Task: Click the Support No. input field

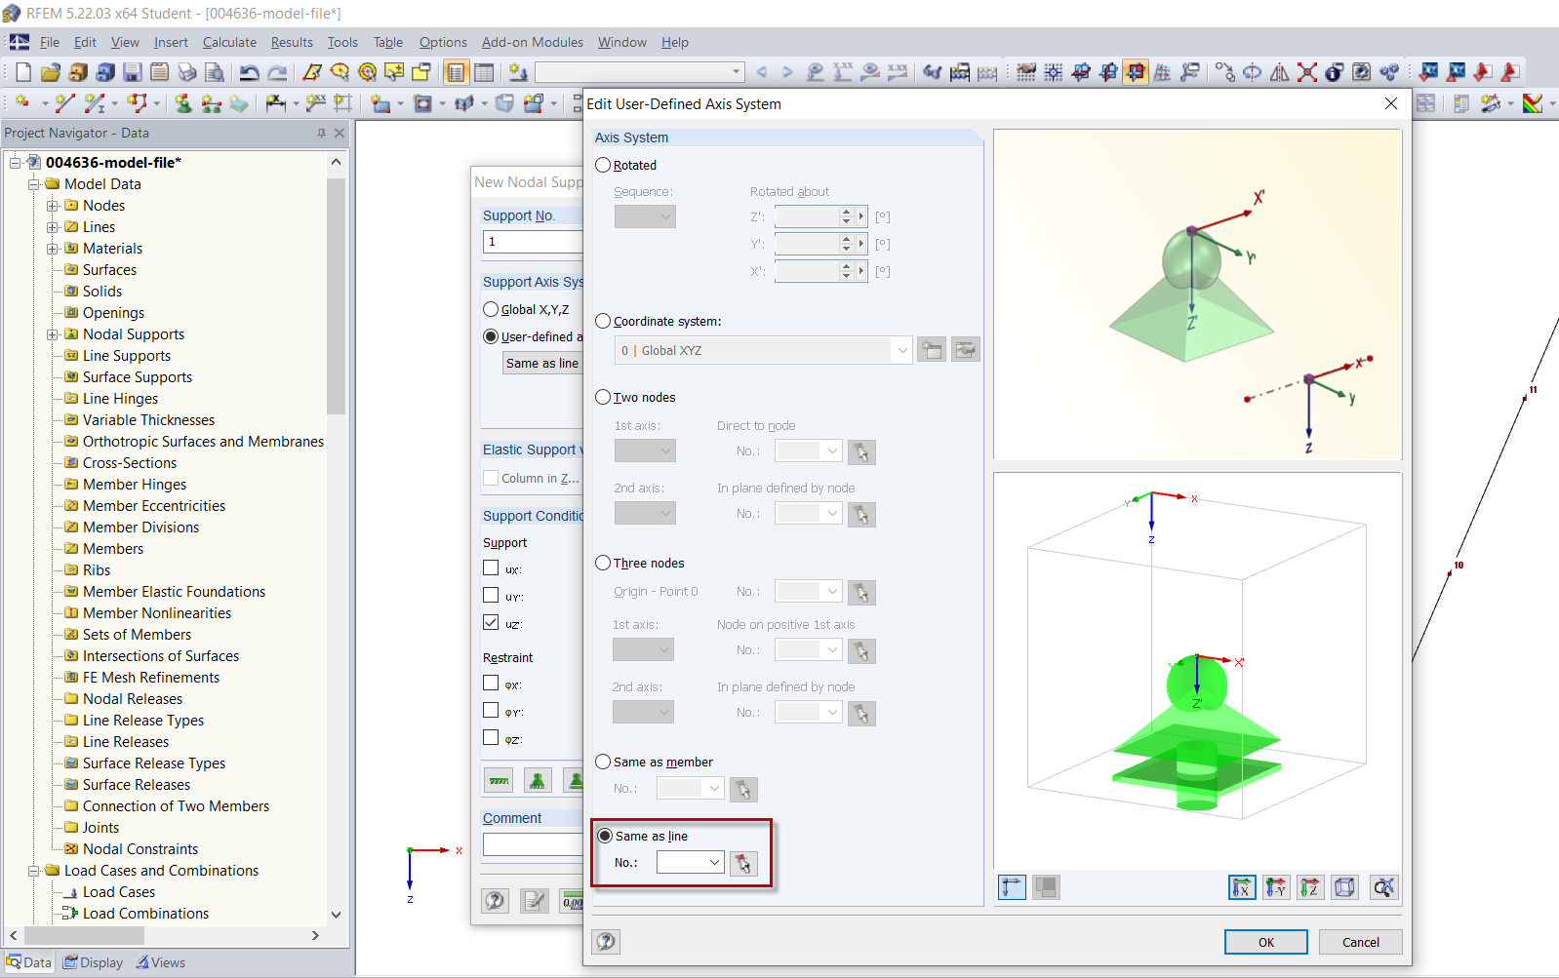Action: click(x=533, y=242)
